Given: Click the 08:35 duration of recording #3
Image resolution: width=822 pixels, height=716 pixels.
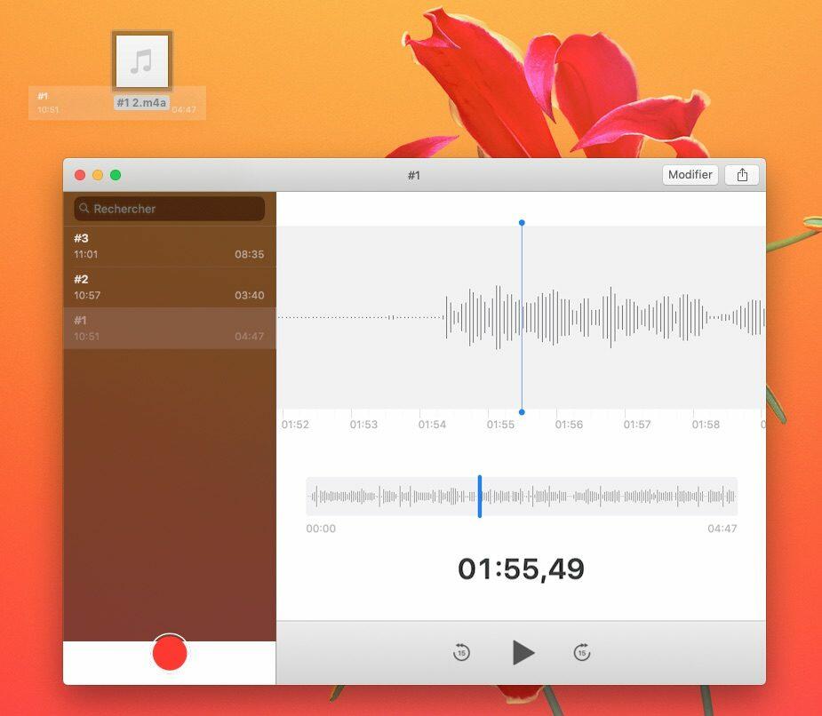Looking at the screenshot, I should 249,255.
